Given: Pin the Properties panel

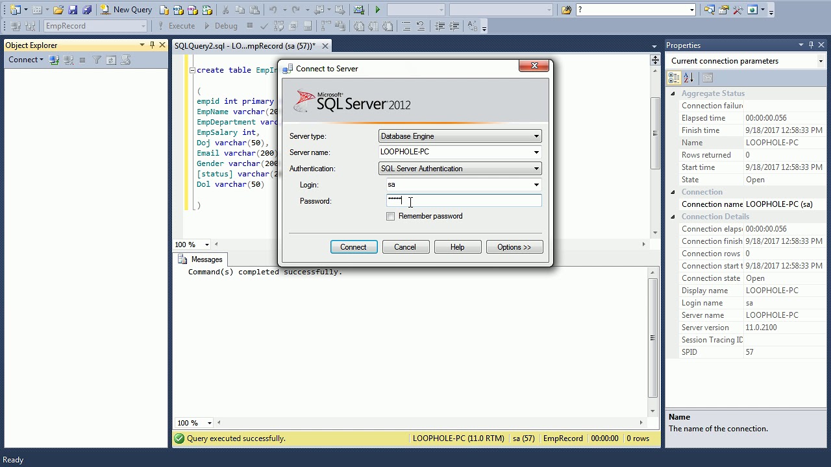Looking at the screenshot, I should tap(811, 45).
